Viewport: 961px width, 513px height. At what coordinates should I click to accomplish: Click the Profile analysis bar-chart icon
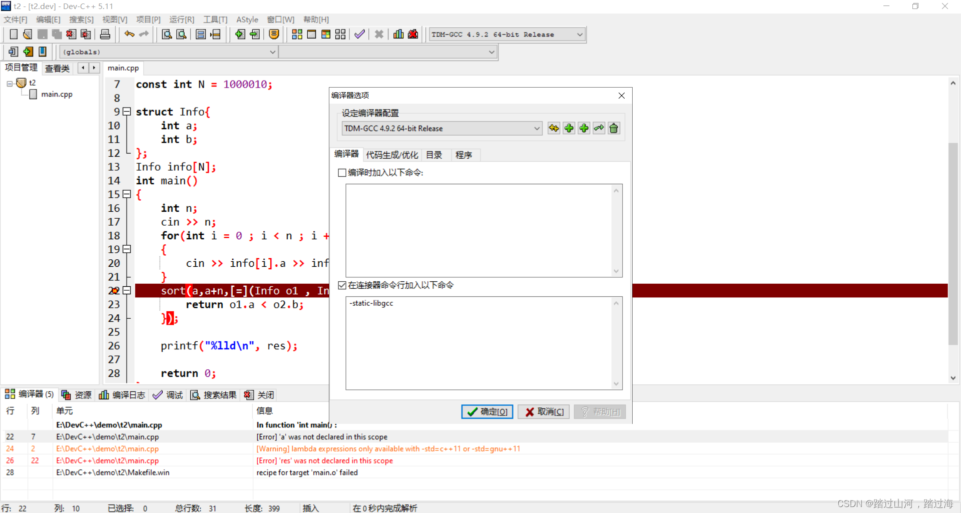398,34
